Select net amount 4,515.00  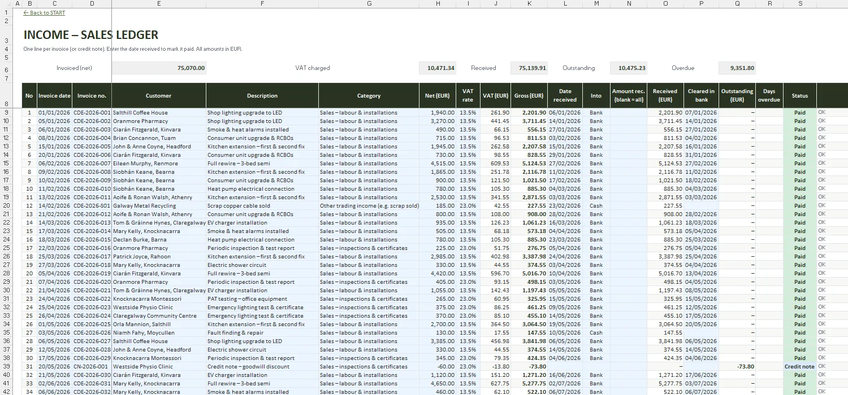438,164
